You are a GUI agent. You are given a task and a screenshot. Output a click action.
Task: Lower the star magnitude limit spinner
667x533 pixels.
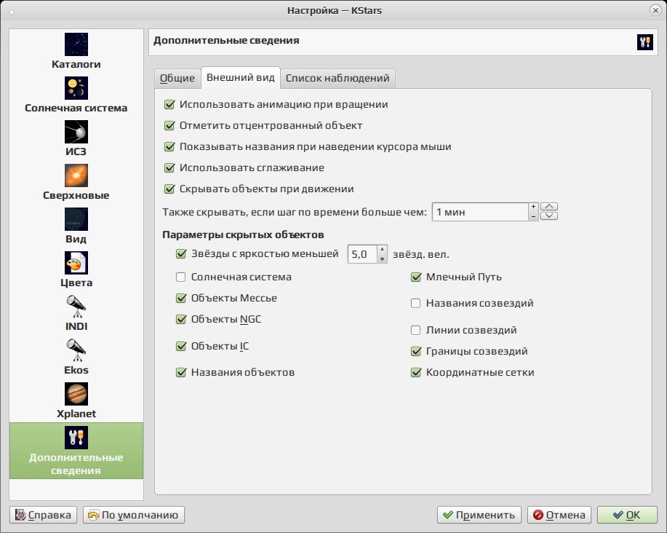[x=382, y=258]
